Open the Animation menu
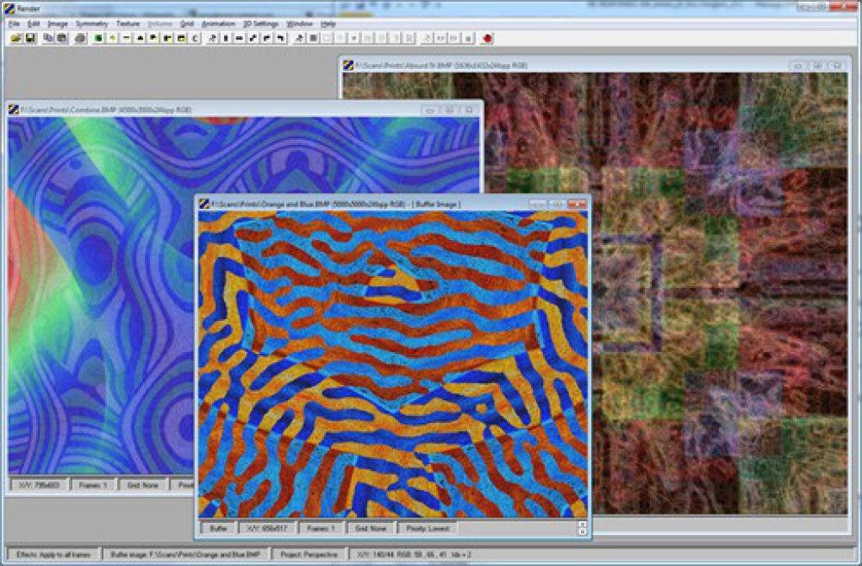The image size is (862, 566). click(219, 24)
